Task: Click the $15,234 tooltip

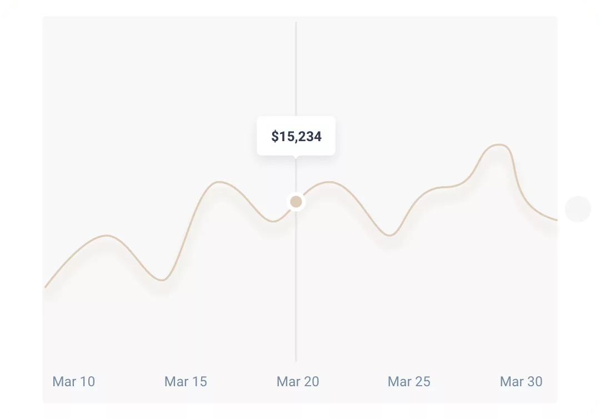Action: (296, 136)
